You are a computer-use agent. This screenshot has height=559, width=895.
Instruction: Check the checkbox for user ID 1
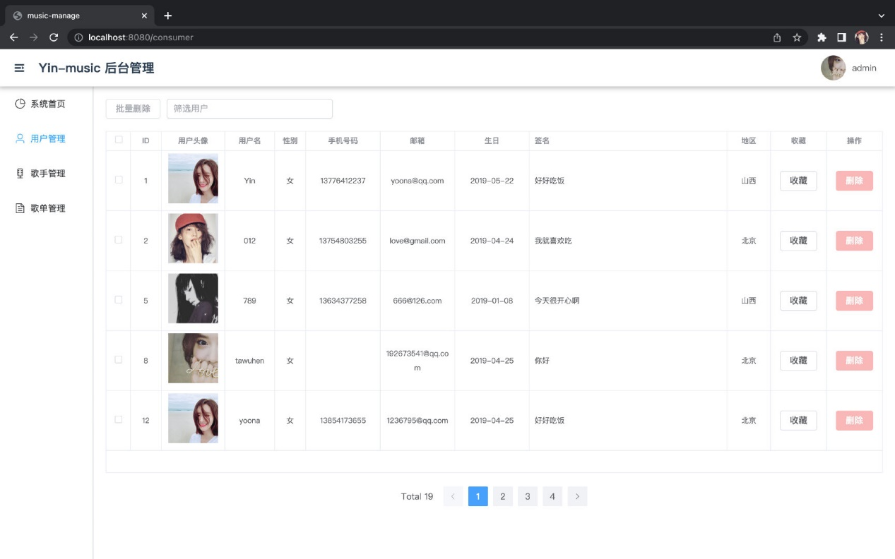point(119,180)
